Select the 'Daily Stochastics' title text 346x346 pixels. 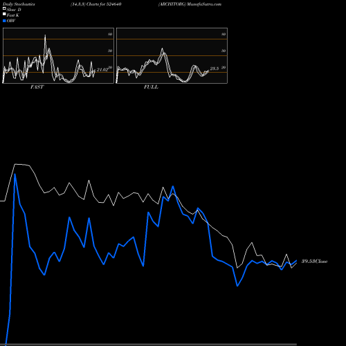19,4
